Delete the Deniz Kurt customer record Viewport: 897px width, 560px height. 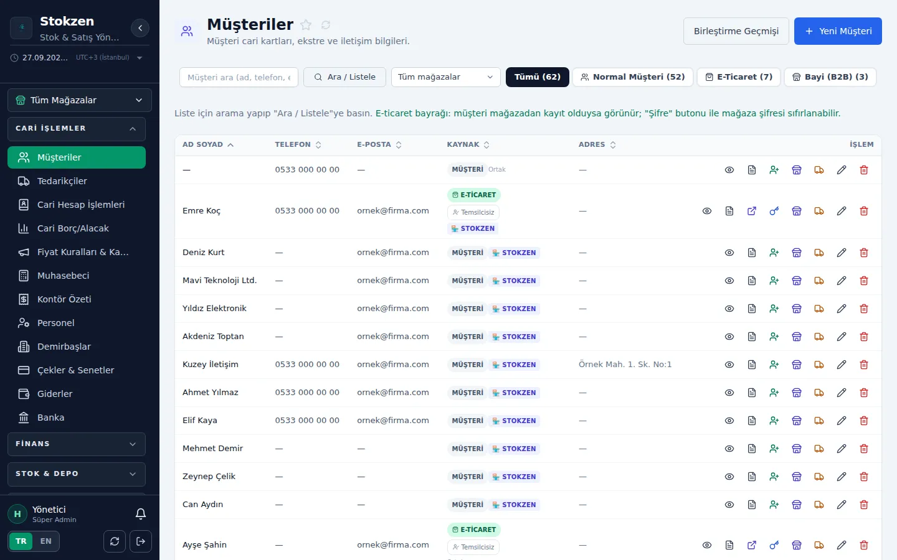click(864, 253)
